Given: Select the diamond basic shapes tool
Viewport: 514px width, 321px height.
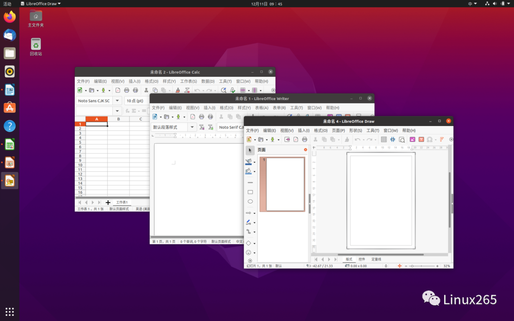Looking at the screenshot, I should 248,243.
